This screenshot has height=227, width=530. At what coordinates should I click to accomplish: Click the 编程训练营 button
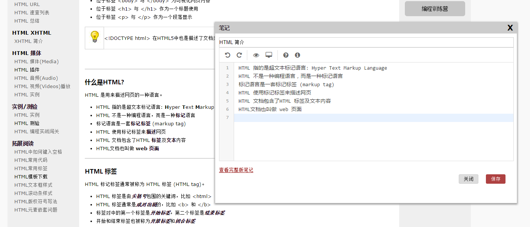pyautogui.click(x=435, y=9)
